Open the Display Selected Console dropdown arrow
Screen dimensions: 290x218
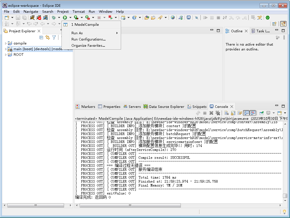(274, 113)
